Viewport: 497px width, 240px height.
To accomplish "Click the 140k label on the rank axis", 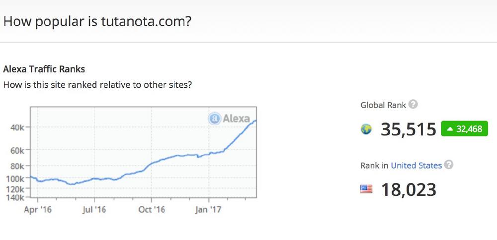I will click(x=15, y=197).
